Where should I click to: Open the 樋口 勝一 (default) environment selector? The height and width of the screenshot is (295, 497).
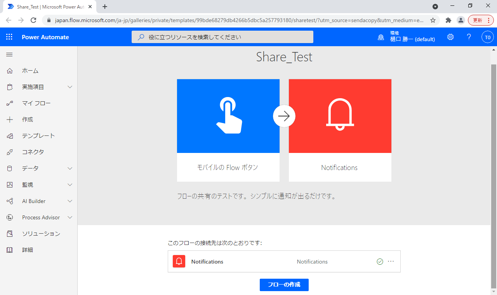click(x=412, y=39)
